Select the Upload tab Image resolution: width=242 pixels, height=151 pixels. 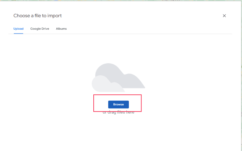[18, 29]
